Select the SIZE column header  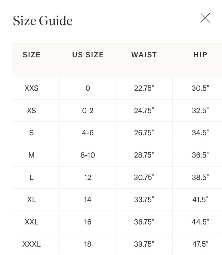32,55
